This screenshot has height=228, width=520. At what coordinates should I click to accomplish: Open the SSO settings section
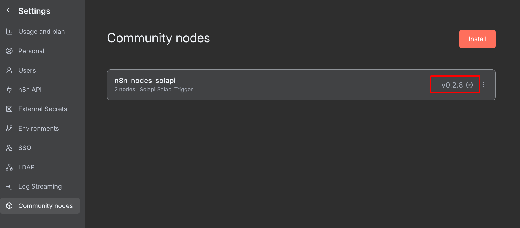point(25,148)
